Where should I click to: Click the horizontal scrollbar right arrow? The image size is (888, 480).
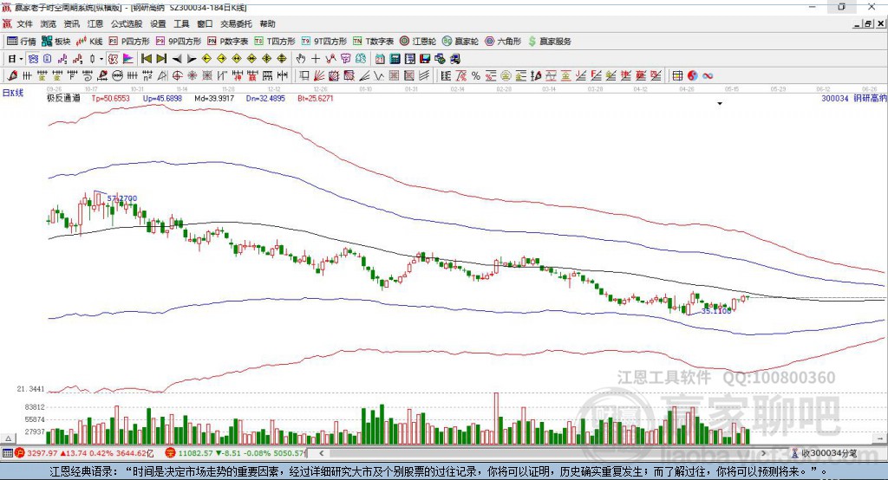tap(763, 453)
